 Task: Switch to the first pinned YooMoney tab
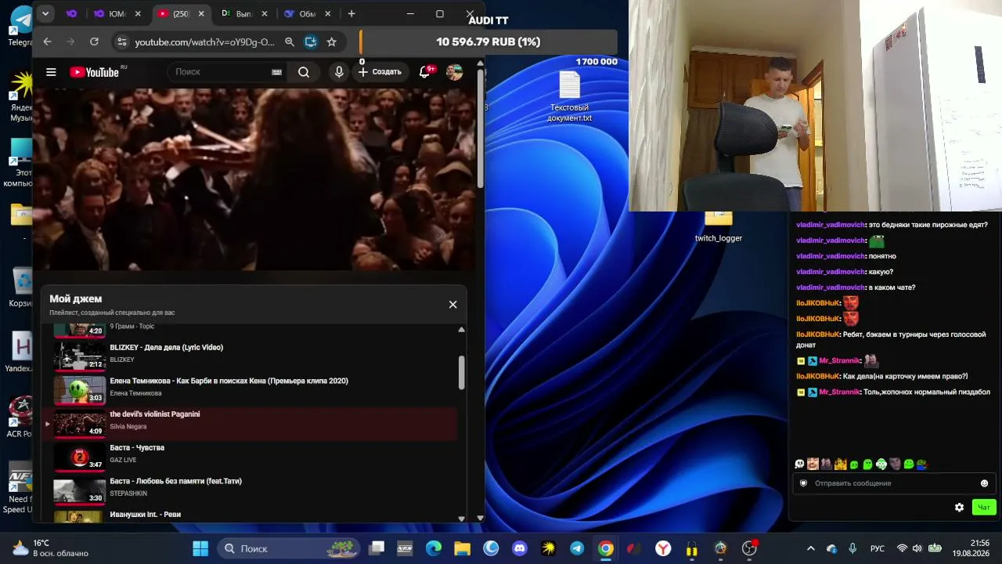tap(71, 13)
